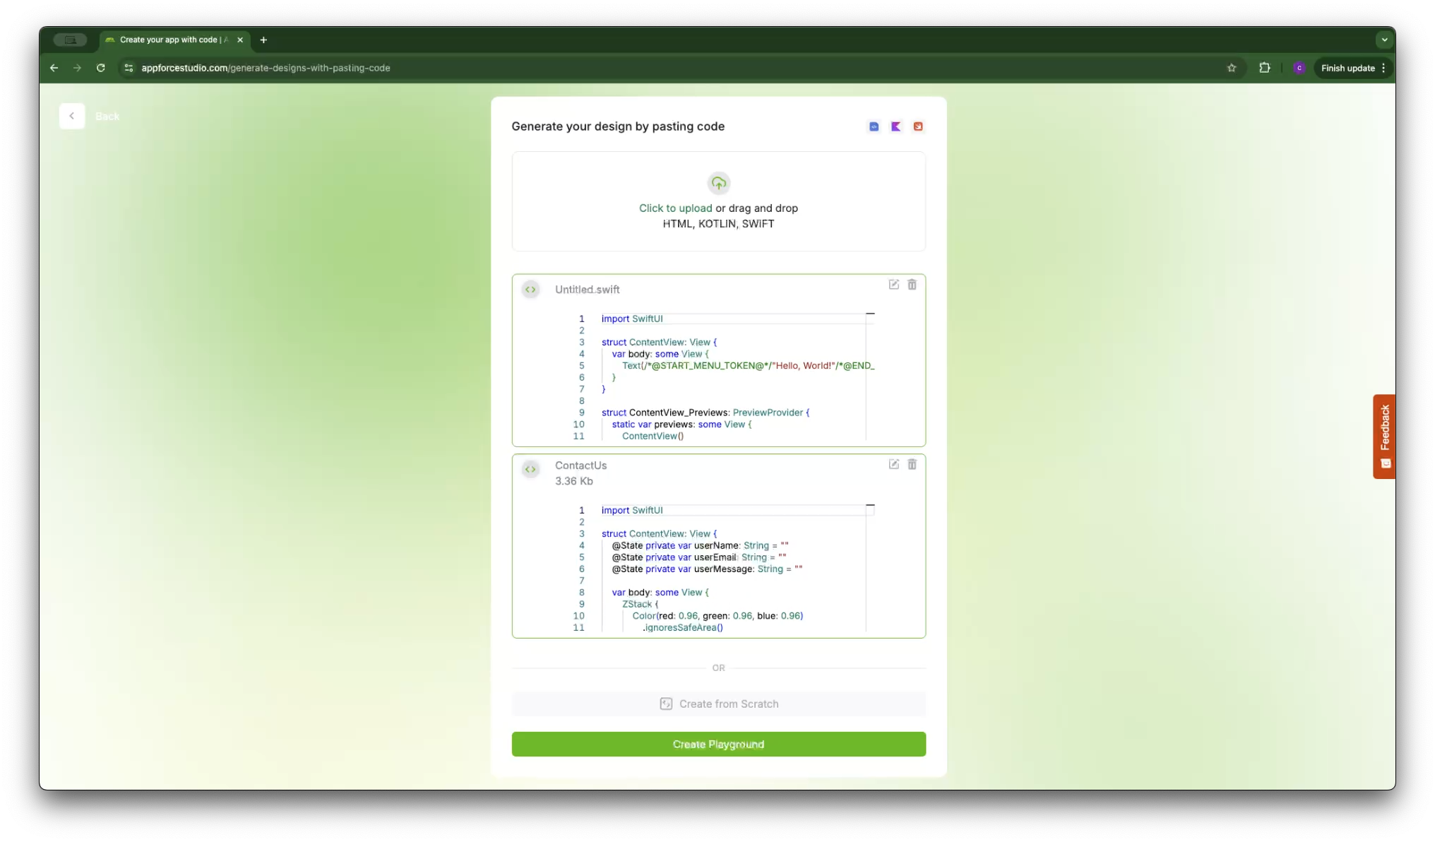Click the collapse arrow on Untitled.swift

pos(870,314)
